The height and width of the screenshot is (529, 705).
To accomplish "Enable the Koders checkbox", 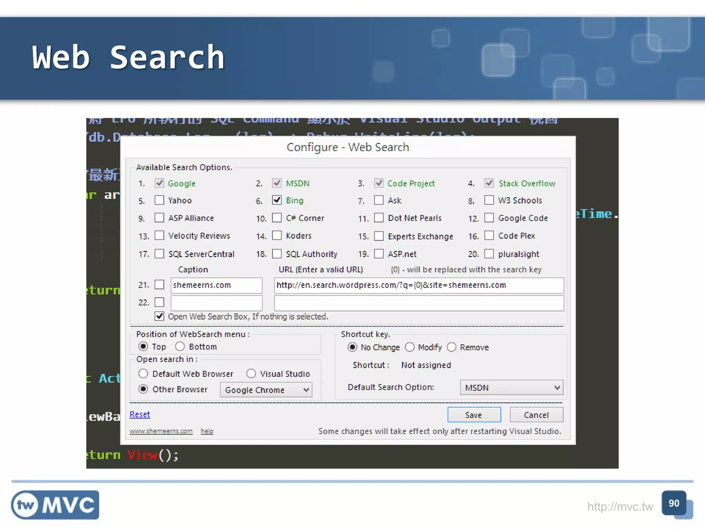I will pos(277,236).
